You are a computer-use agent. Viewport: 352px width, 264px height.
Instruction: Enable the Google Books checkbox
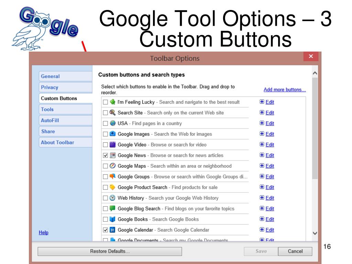point(105,219)
